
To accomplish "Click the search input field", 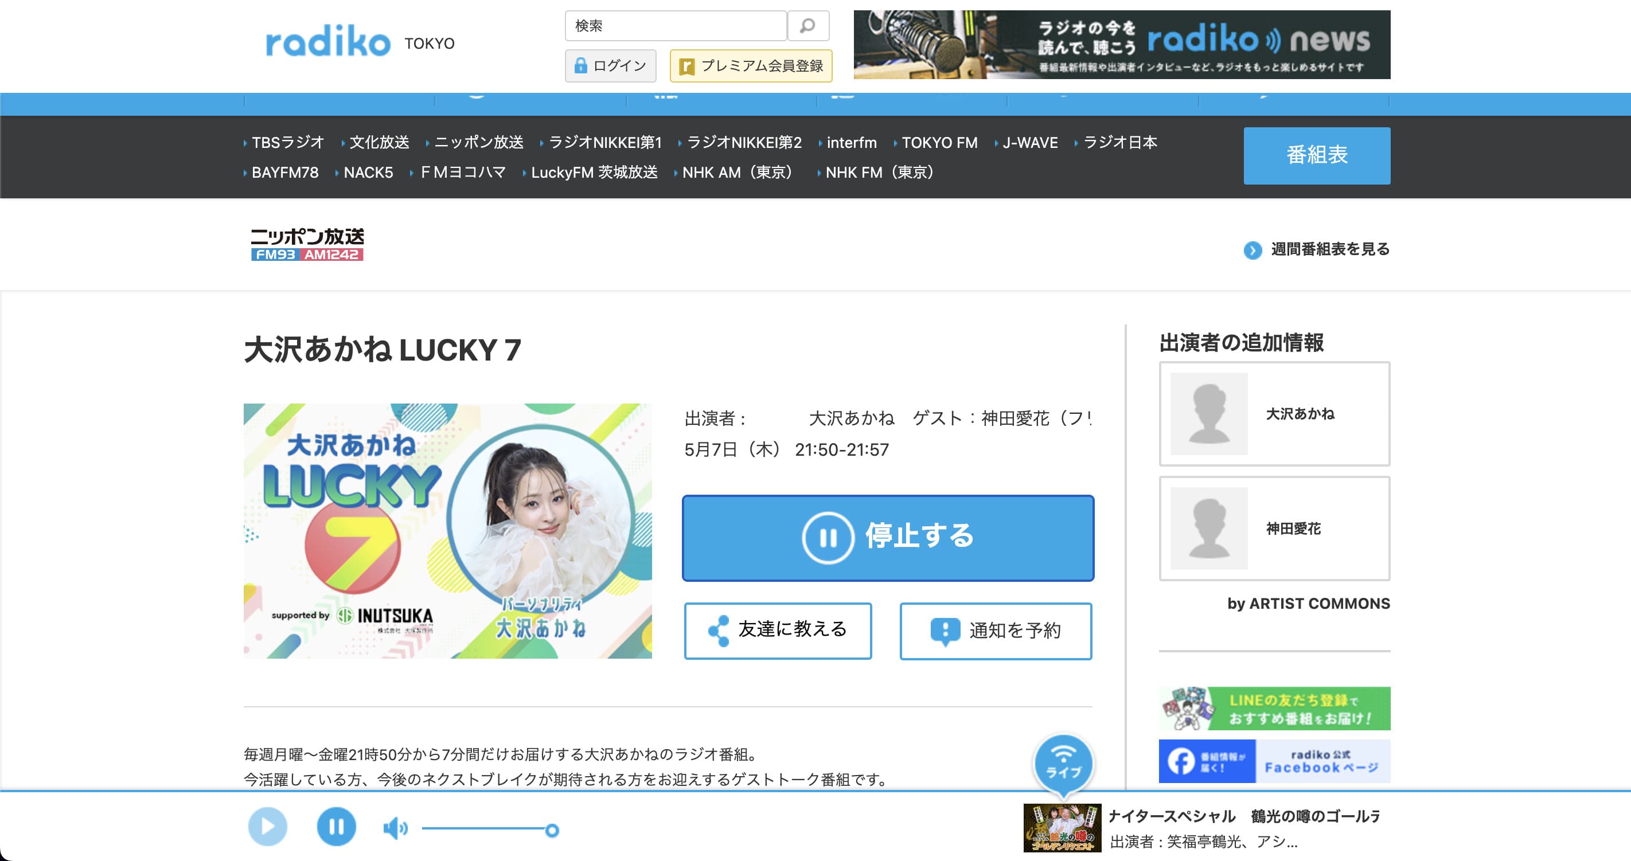I will pyautogui.click(x=676, y=26).
